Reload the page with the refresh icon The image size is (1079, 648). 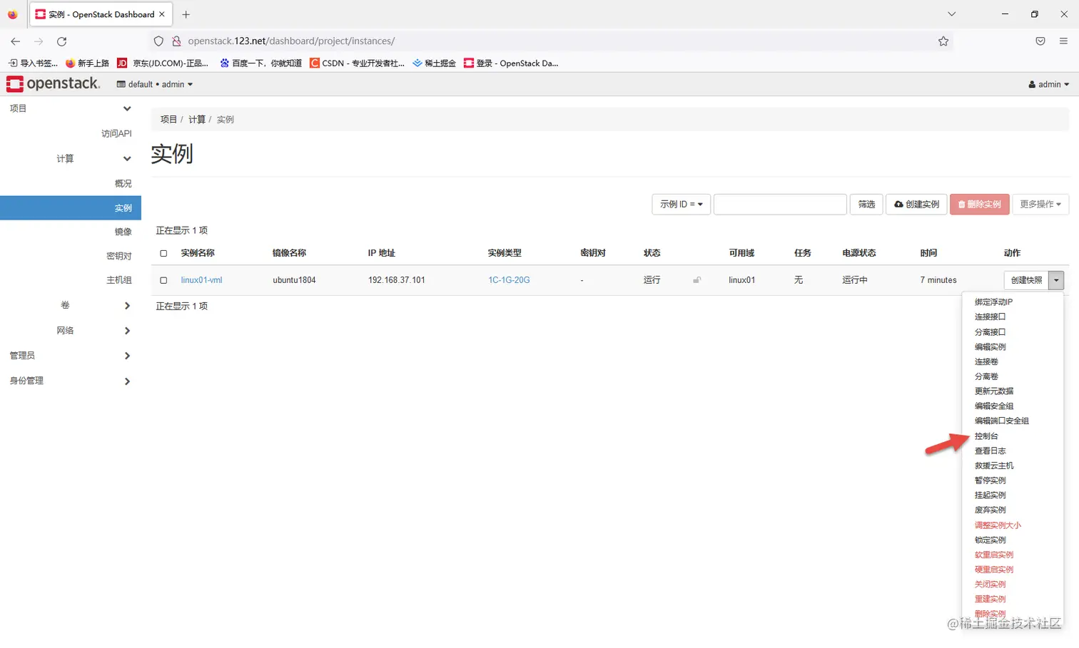coord(62,41)
